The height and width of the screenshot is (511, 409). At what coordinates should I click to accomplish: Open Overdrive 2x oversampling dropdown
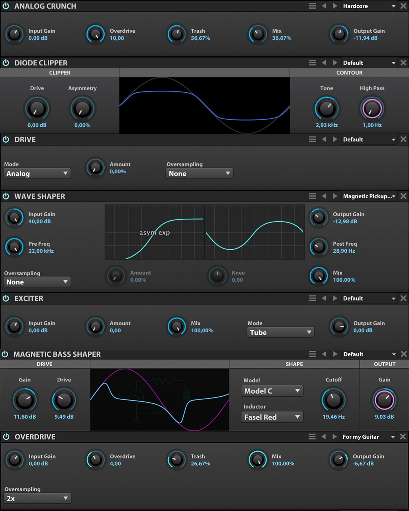pos(37,498)
